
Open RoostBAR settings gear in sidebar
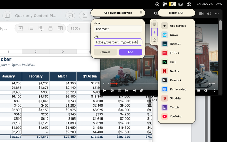pos(154,40)
